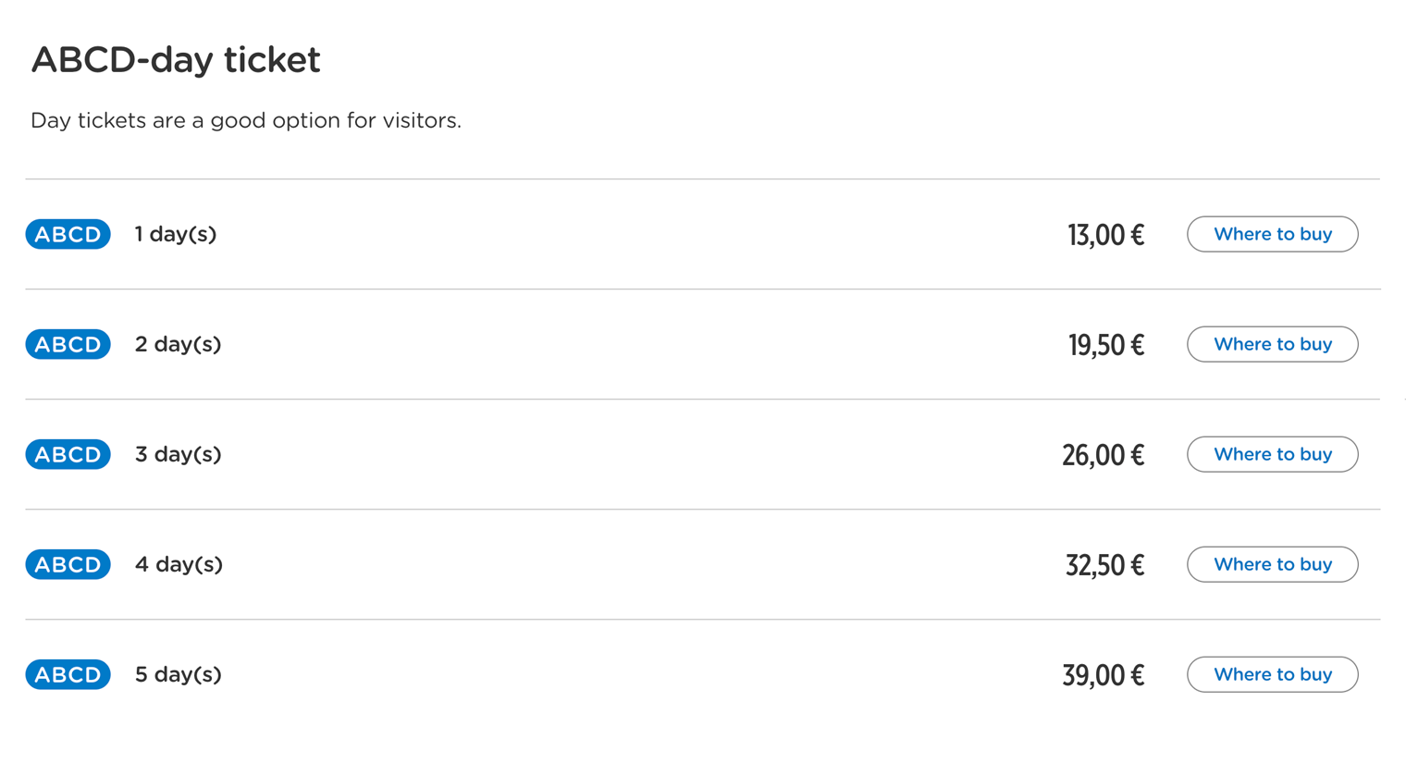Click the ABCD zone badge for 4 days
This screenshot has width=1406, height=763.
(68, 564)
